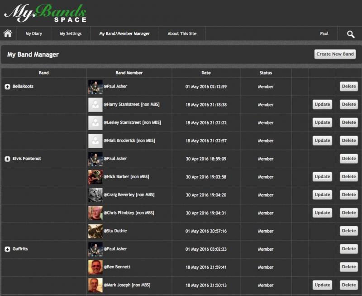Update Harry Stanistreet's membership

coord(322,104)
